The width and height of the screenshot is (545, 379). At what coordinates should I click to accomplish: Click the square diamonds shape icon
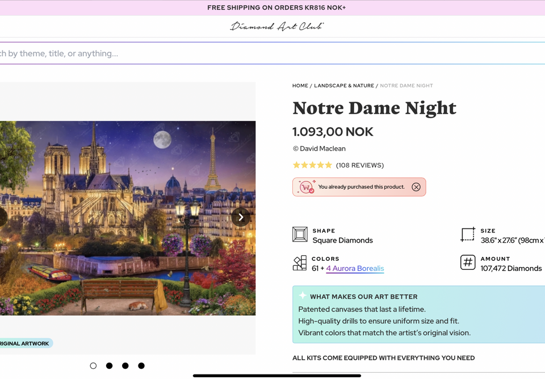pyautogui.click(x=300, y=234)
